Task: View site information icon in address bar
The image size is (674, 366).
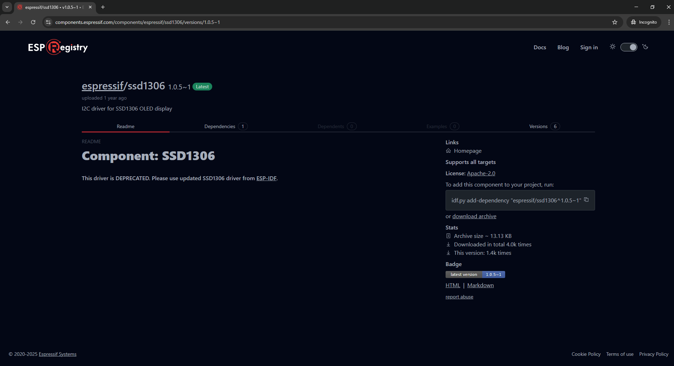Action: point(48,22)
